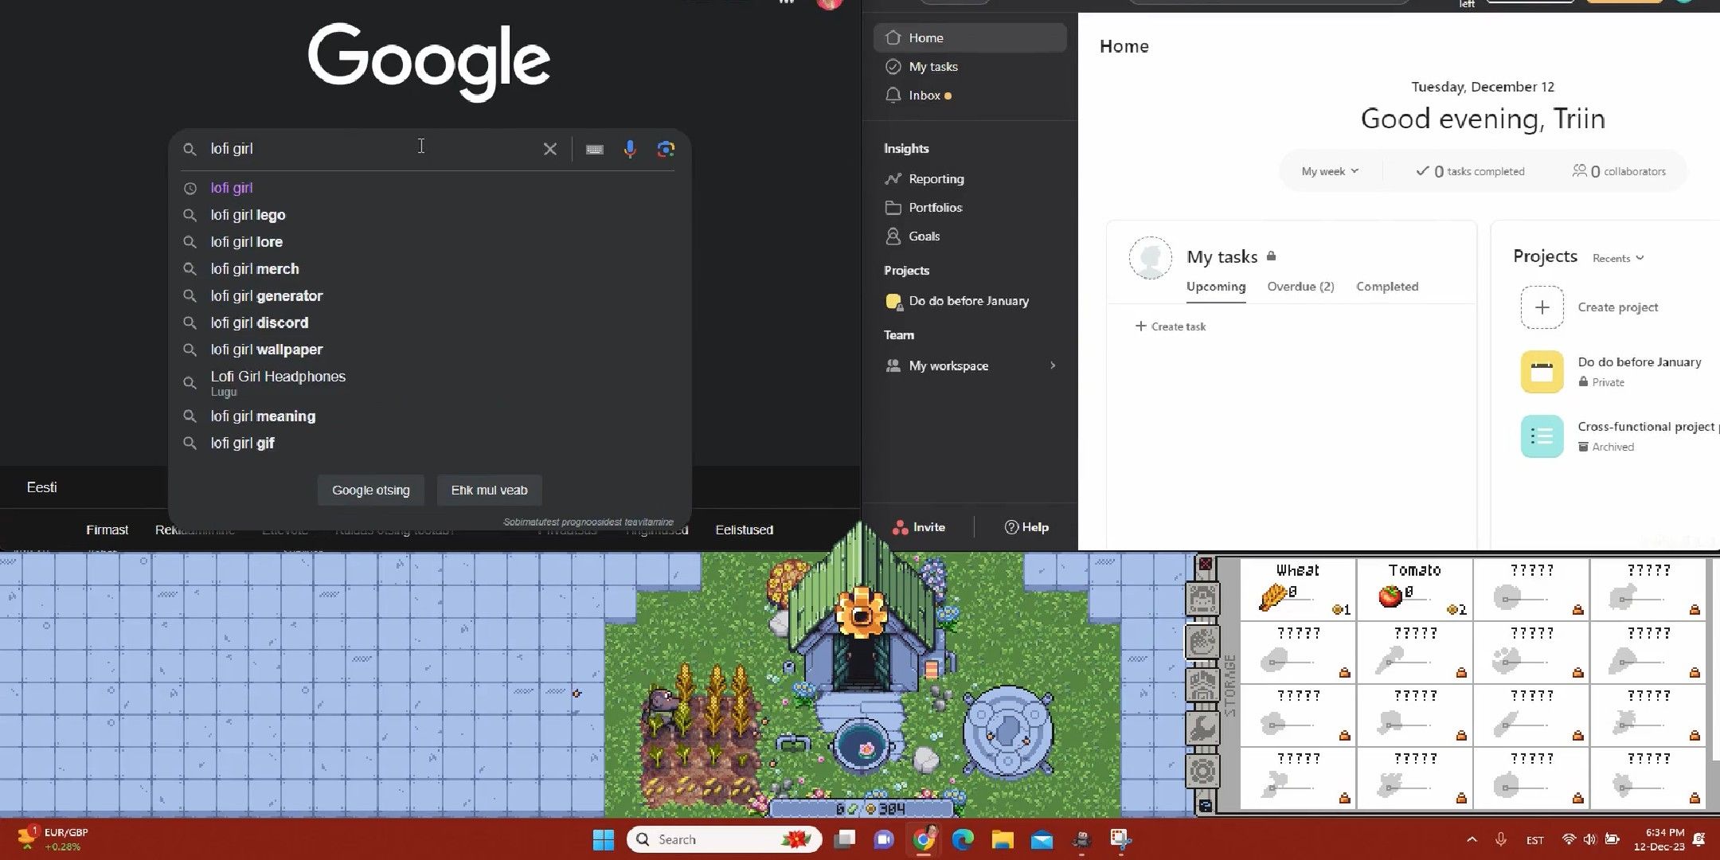Click the Windows taskbar Search box
The width and height of the screenshot is (1720, 860).
click(x=724, y=839)
